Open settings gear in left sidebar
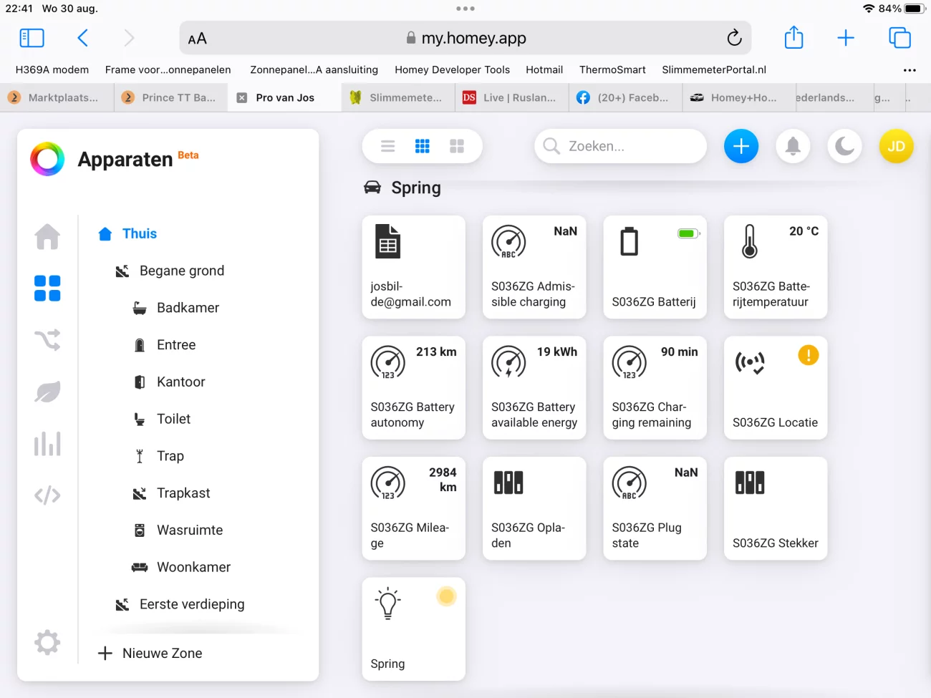Image resolution: width=931 pixels, height=698 pixels. tap(47, 642)
